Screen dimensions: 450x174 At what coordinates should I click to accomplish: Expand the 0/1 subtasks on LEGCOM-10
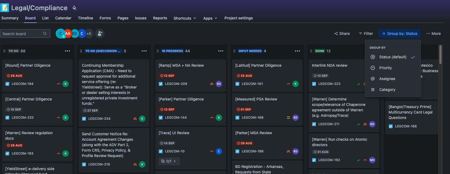tap(169, 161)
